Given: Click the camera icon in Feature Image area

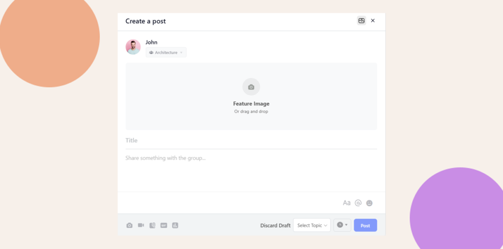Looking at the screenshot, I should click(251, 87).
